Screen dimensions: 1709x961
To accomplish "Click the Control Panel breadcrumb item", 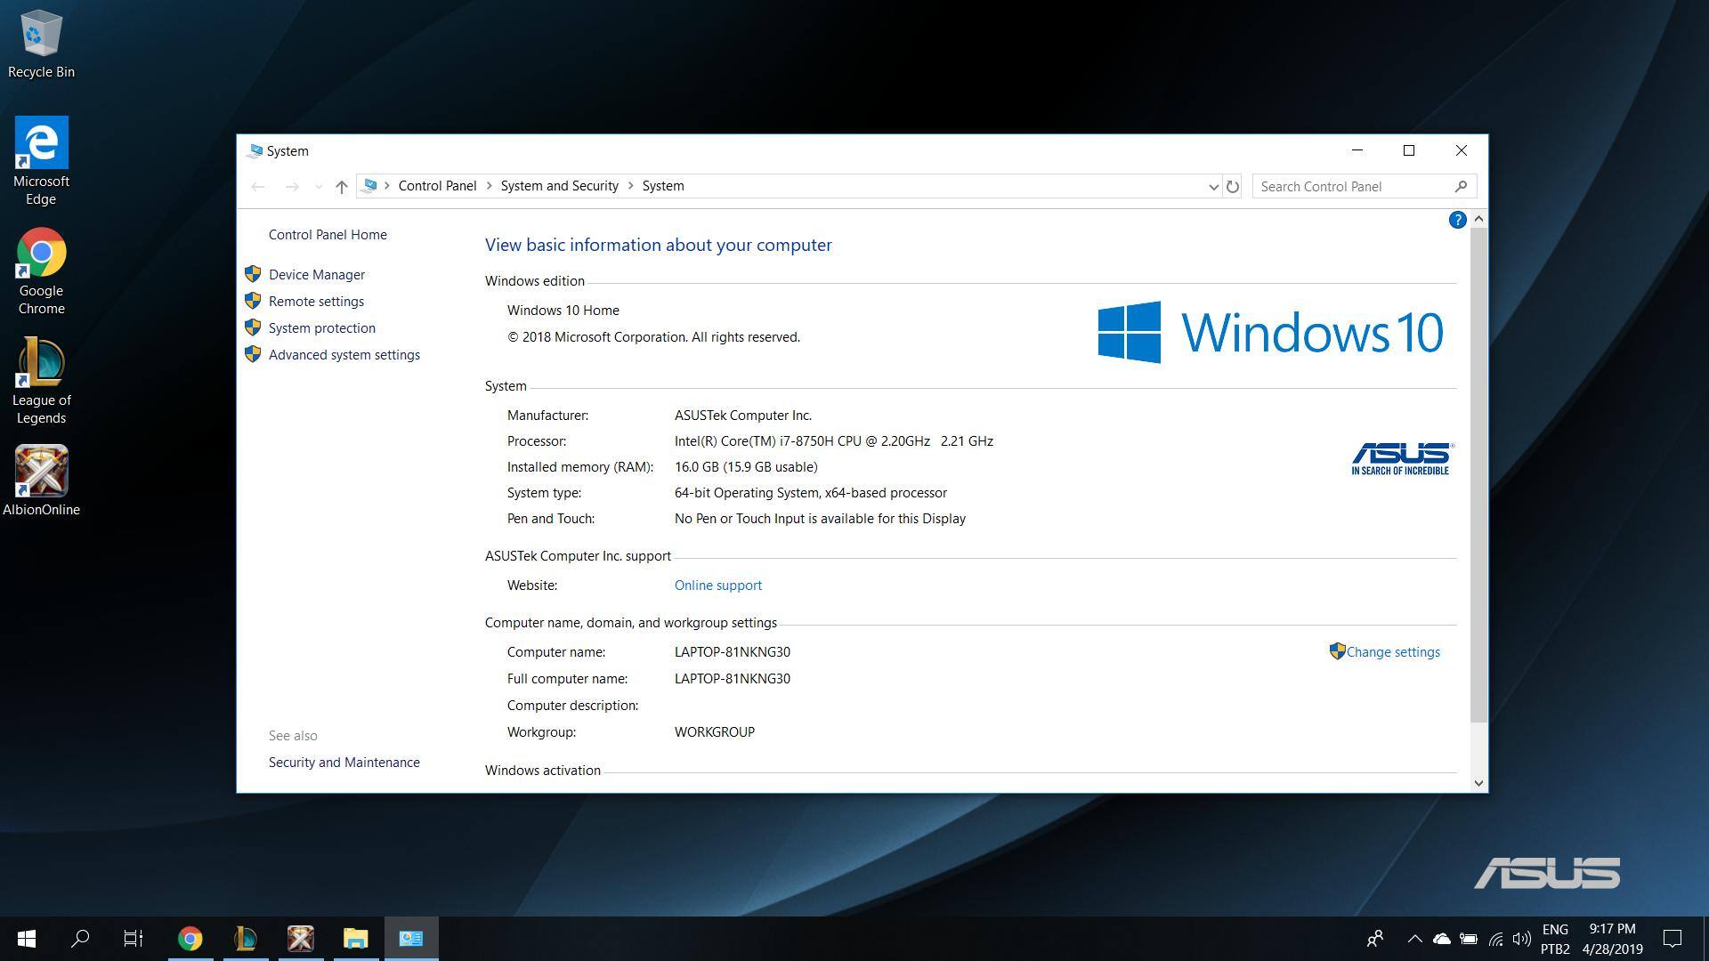I will pos(437,186).
